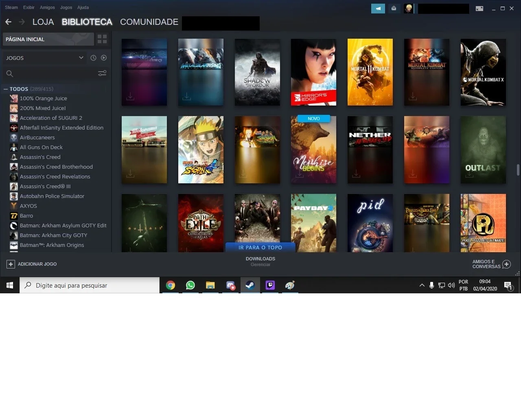Switch to Big Picture mode icon

pyautogui.click(x=479, y=9)
